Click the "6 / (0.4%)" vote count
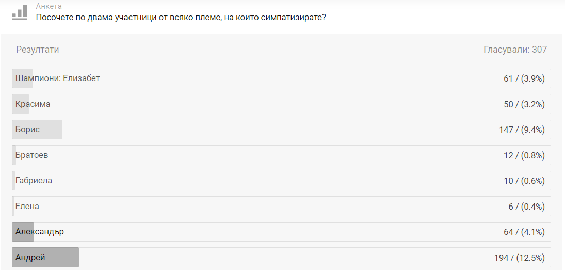The height and width of the screenshot is (270, 565). (526, 207)
